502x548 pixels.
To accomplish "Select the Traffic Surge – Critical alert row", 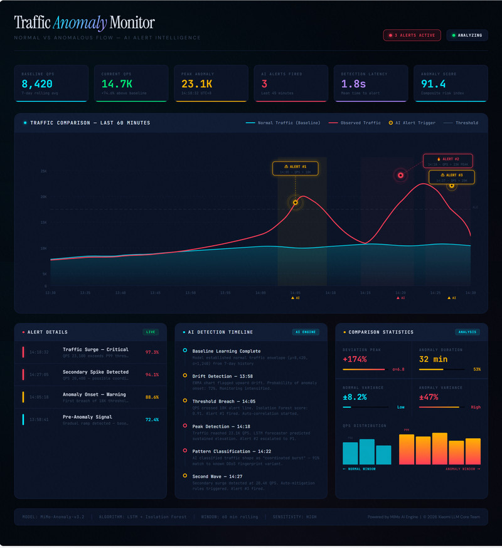I will (x=90, y=352).
